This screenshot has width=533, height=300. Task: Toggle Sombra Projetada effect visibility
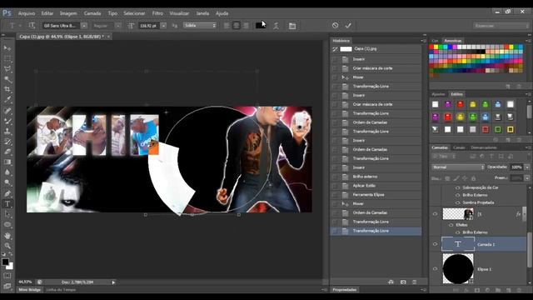pos(457,202)
